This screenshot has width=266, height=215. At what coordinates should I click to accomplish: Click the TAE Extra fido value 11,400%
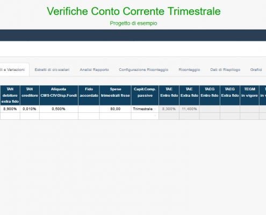(189, 109)
